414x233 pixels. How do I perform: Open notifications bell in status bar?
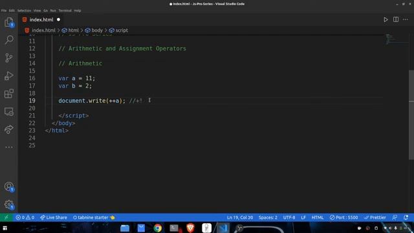[406, 217]
